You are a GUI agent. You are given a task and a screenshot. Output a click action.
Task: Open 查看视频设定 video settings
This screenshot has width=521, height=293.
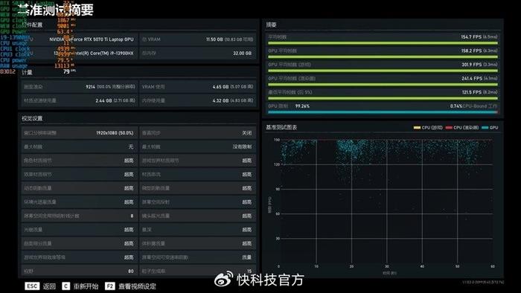tap(137, 286)
